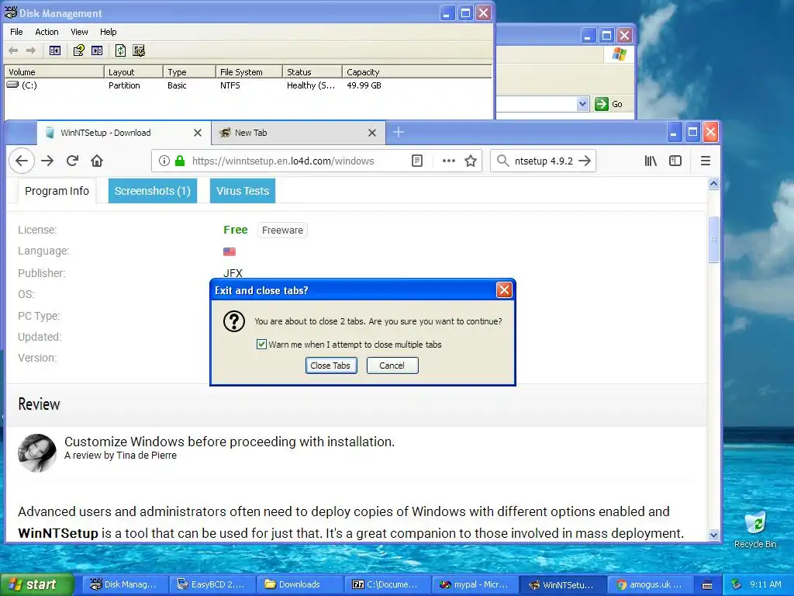Click the search arrow next to ntsetup 4.9.2
This screenshot has height=596, width=794.
pyautogui.click(x=585, y=161)
